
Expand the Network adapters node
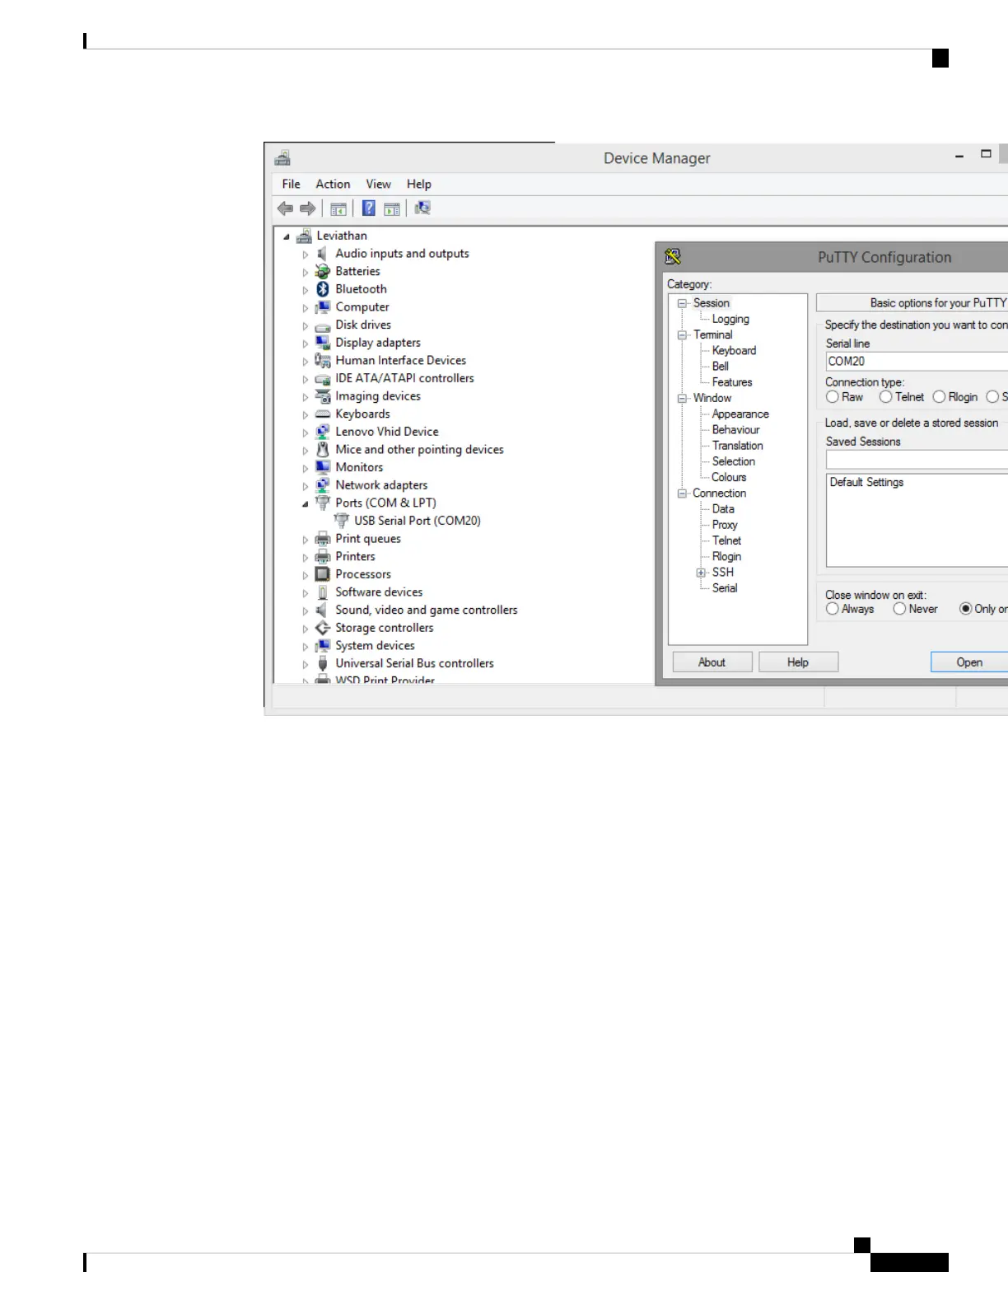(x=306, y=486)
